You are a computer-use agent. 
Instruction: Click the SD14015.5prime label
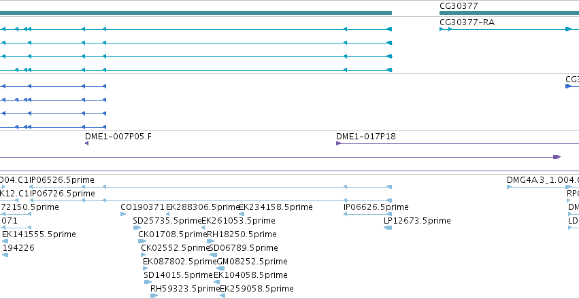[x=178, y=275]
